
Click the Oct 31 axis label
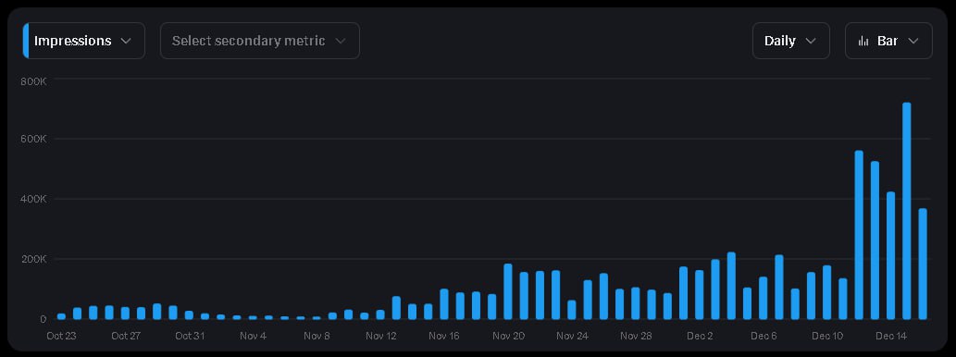click(x=190, y=336)
